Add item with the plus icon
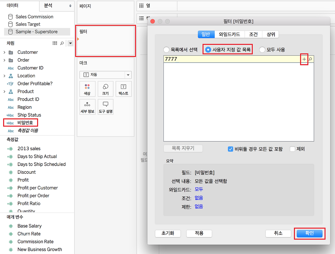This screenshot has height=254, width=335. pos(304,59)
